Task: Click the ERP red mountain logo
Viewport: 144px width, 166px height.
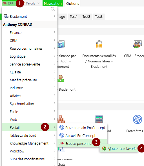Action: pyautogui.click(x=5, y=3)
